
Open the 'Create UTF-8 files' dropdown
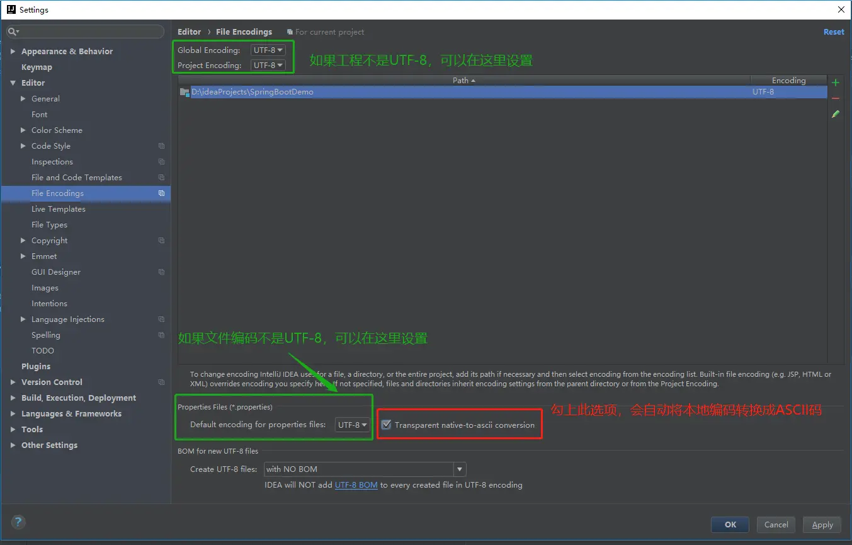[x=460, y=469]
